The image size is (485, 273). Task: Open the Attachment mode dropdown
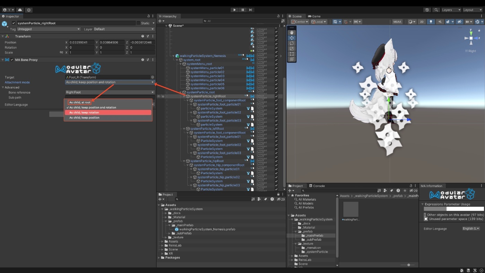click(110, 82)
